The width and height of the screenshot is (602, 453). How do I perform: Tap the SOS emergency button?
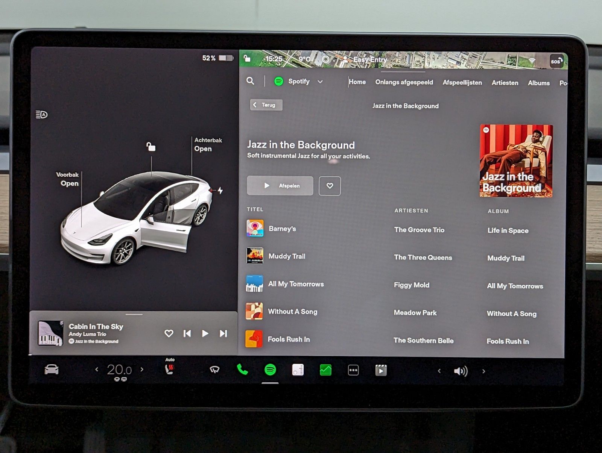point(556,61)
